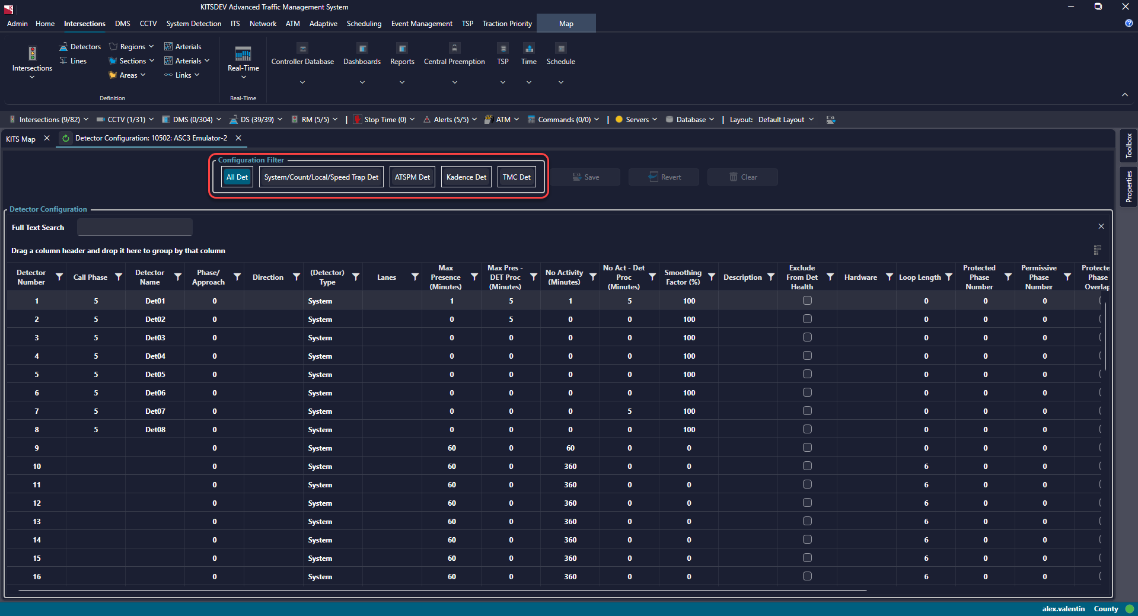This screenshot has height=616, width=1138.
Task: Click the Kadence Det filter button
Action: (466, 177)
